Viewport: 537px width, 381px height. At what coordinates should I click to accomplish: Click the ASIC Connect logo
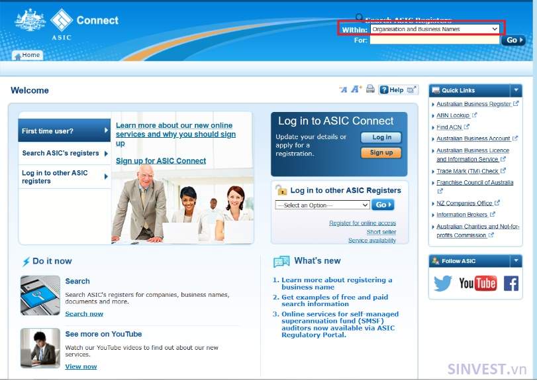point(67,24)
